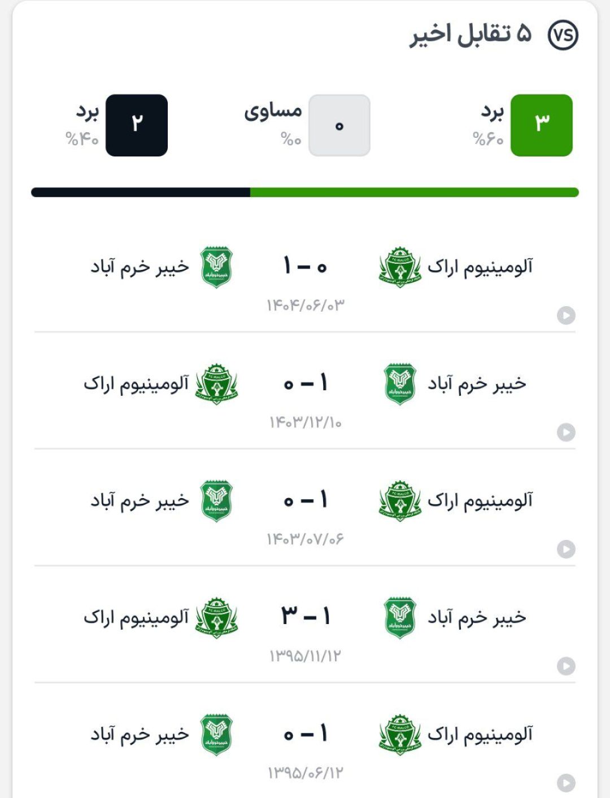Play video for the 1395/06/12 match
Image resolution: width=610 pixels, height=798 pixels.
coord(566,783)
